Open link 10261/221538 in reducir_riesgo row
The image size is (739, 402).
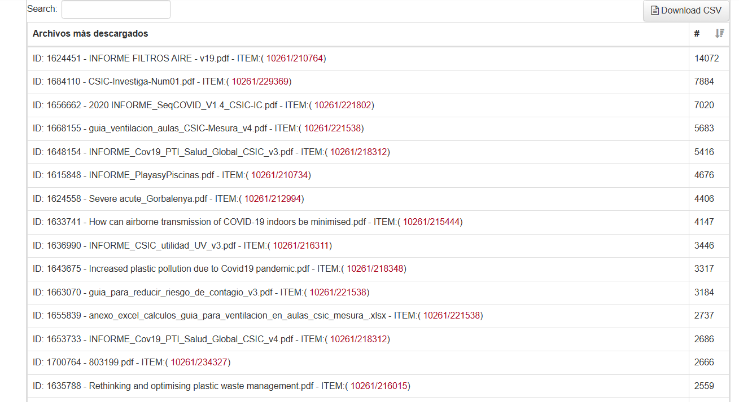coord(337,293)
